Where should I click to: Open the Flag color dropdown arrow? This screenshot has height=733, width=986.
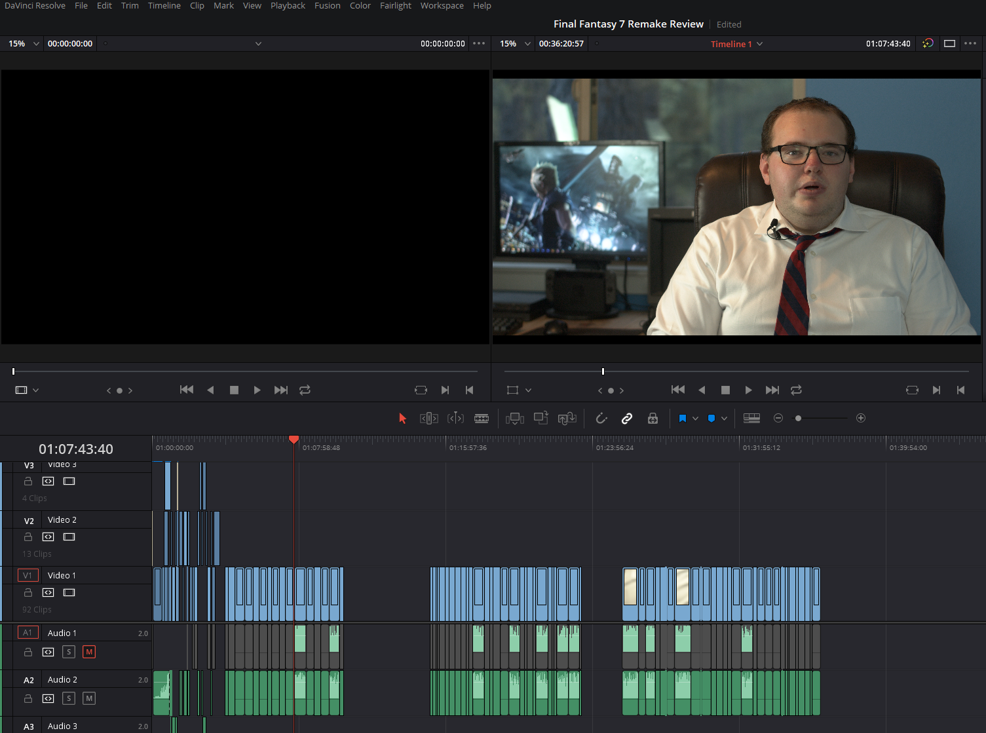click(x=695, y=418)
